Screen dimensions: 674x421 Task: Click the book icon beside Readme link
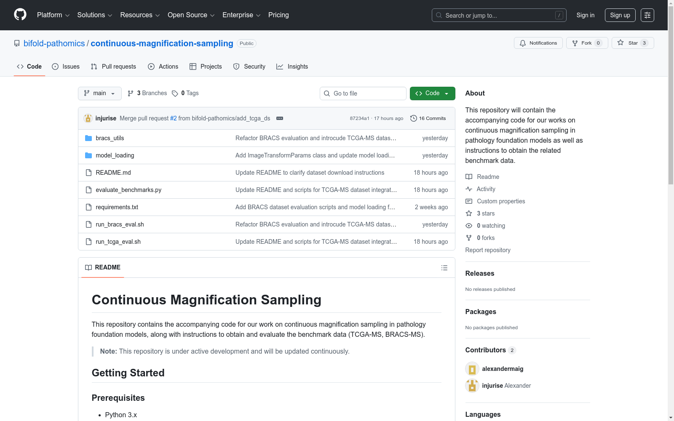tap(469, 177)
